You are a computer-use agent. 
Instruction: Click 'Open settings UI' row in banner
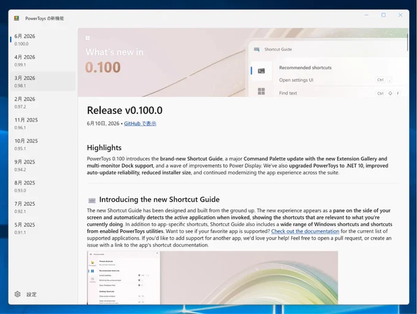click(335, 80)
